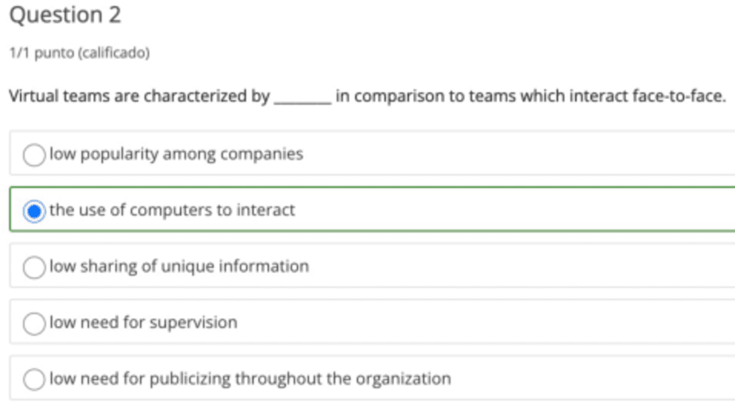The width and height of the screenshot is (735, 405).
Task: Select the "low popularity among companies" radio button
Action: click(34, 155)
